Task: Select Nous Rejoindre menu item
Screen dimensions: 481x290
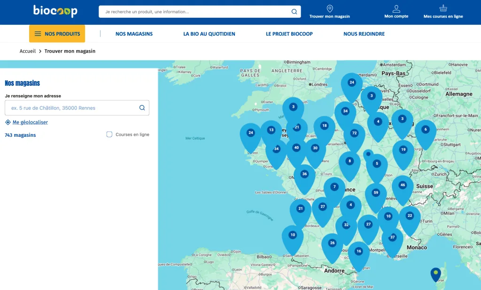Action: 364,34
